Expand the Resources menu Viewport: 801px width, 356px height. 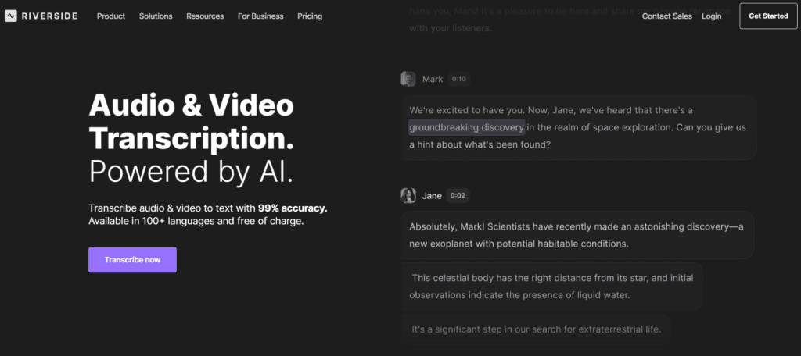pos(205,16)
